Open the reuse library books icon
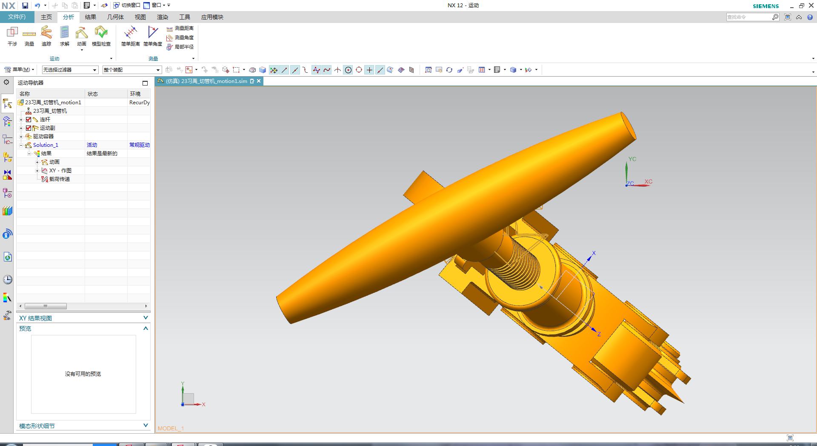 pyautogui.click(x=7, y=211)
